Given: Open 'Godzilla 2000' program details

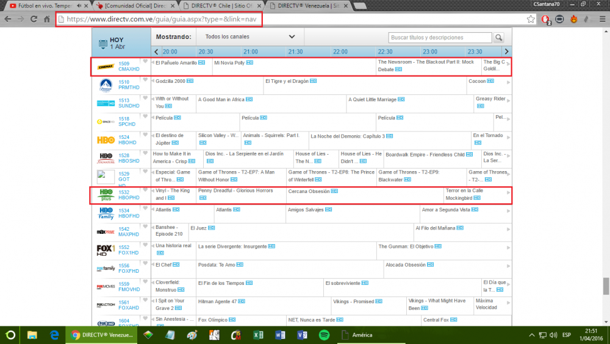Looking at the screenshot, I should coord(170,81).
